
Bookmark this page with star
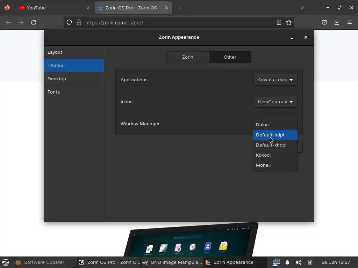(x=289, y=22)
